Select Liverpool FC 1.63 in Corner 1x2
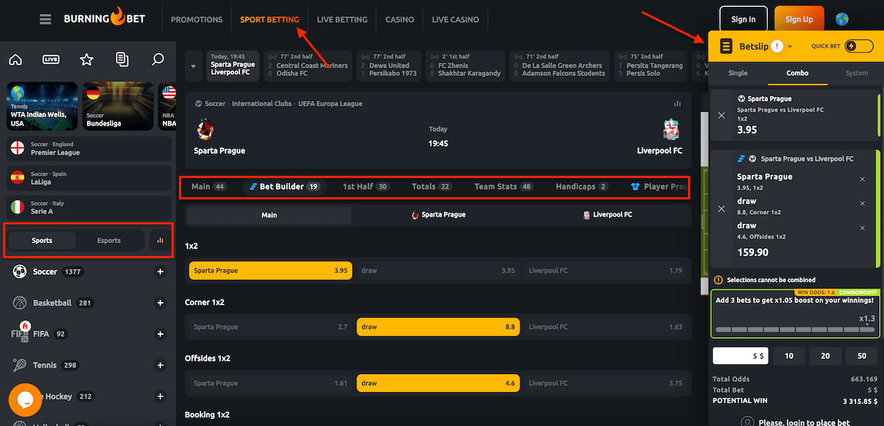This screenshot has height=426, width=884. [x=606, y=327]
